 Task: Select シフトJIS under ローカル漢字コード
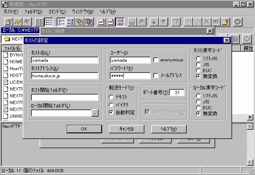click(x=198, y=96)
